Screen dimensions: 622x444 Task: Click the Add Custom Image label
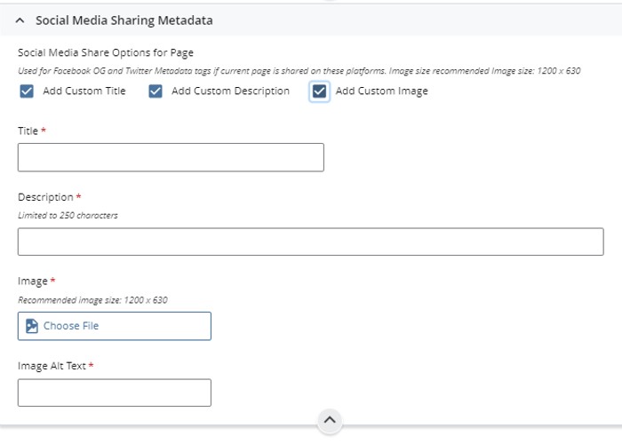coord(381,91)
